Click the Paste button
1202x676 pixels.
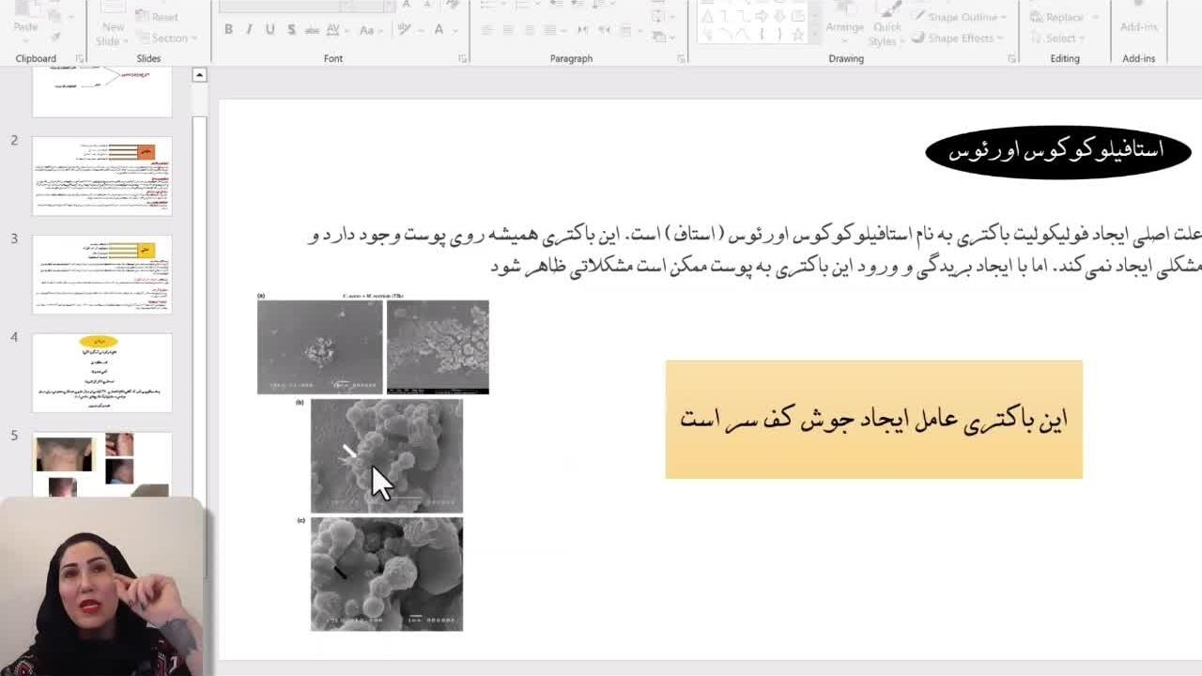click(26, 21)
